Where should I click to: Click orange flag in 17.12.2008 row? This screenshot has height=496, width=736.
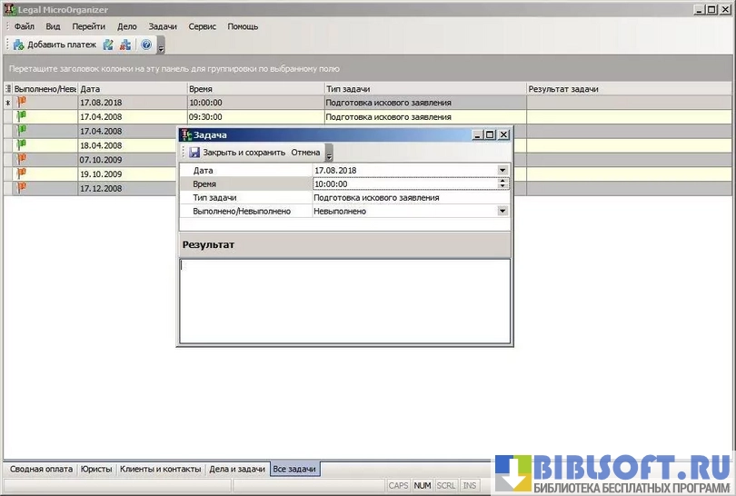[22, 187]
